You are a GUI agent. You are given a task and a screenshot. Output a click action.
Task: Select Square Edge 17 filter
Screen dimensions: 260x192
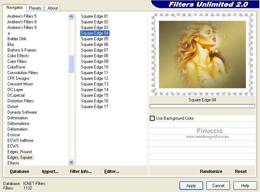[95, 107]
